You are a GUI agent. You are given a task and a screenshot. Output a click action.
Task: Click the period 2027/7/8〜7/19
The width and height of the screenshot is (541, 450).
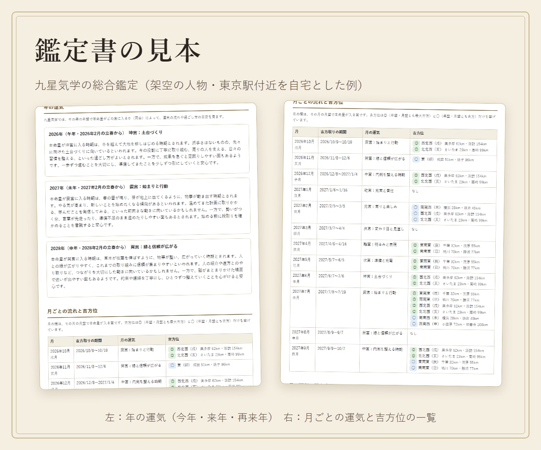click(332, 292)
